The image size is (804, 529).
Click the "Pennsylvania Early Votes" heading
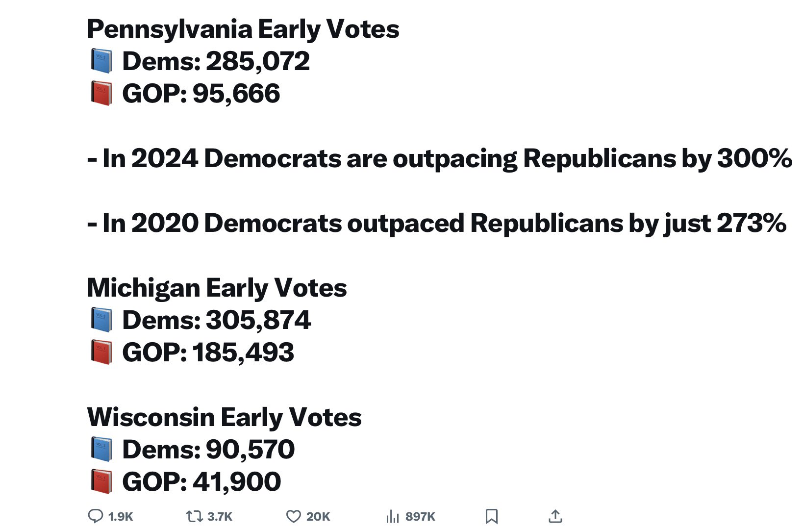coord(243,29)
